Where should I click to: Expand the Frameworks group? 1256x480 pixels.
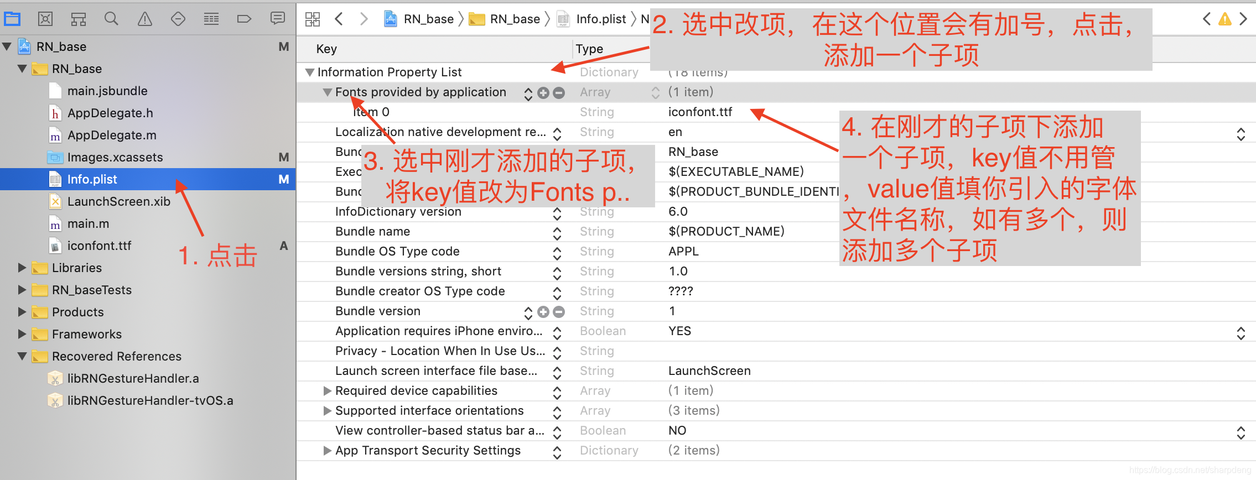pyautogui.click(x=22, y=335)
